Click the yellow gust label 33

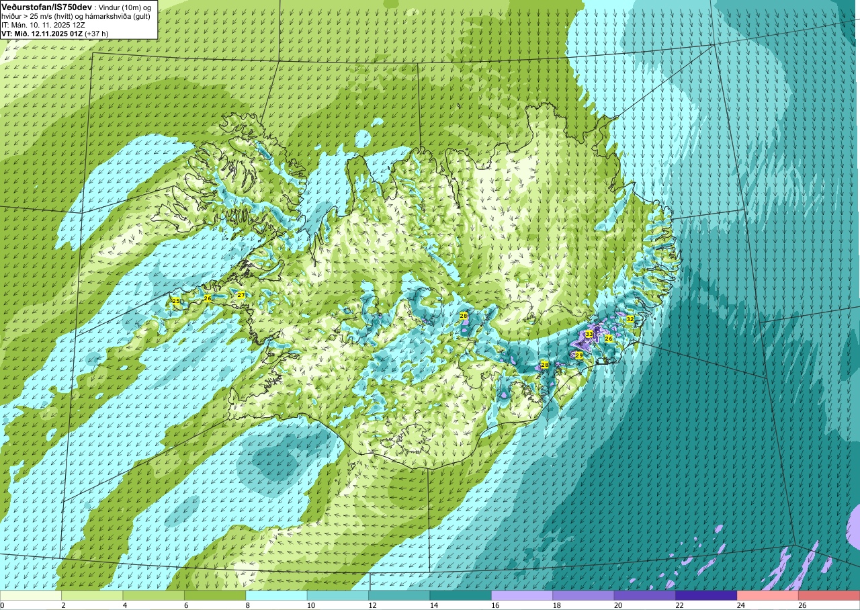point(589,334)
